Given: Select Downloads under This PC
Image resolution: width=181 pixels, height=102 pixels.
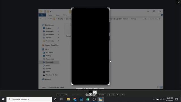Looking at the screenshot, I should pos(49,62).
